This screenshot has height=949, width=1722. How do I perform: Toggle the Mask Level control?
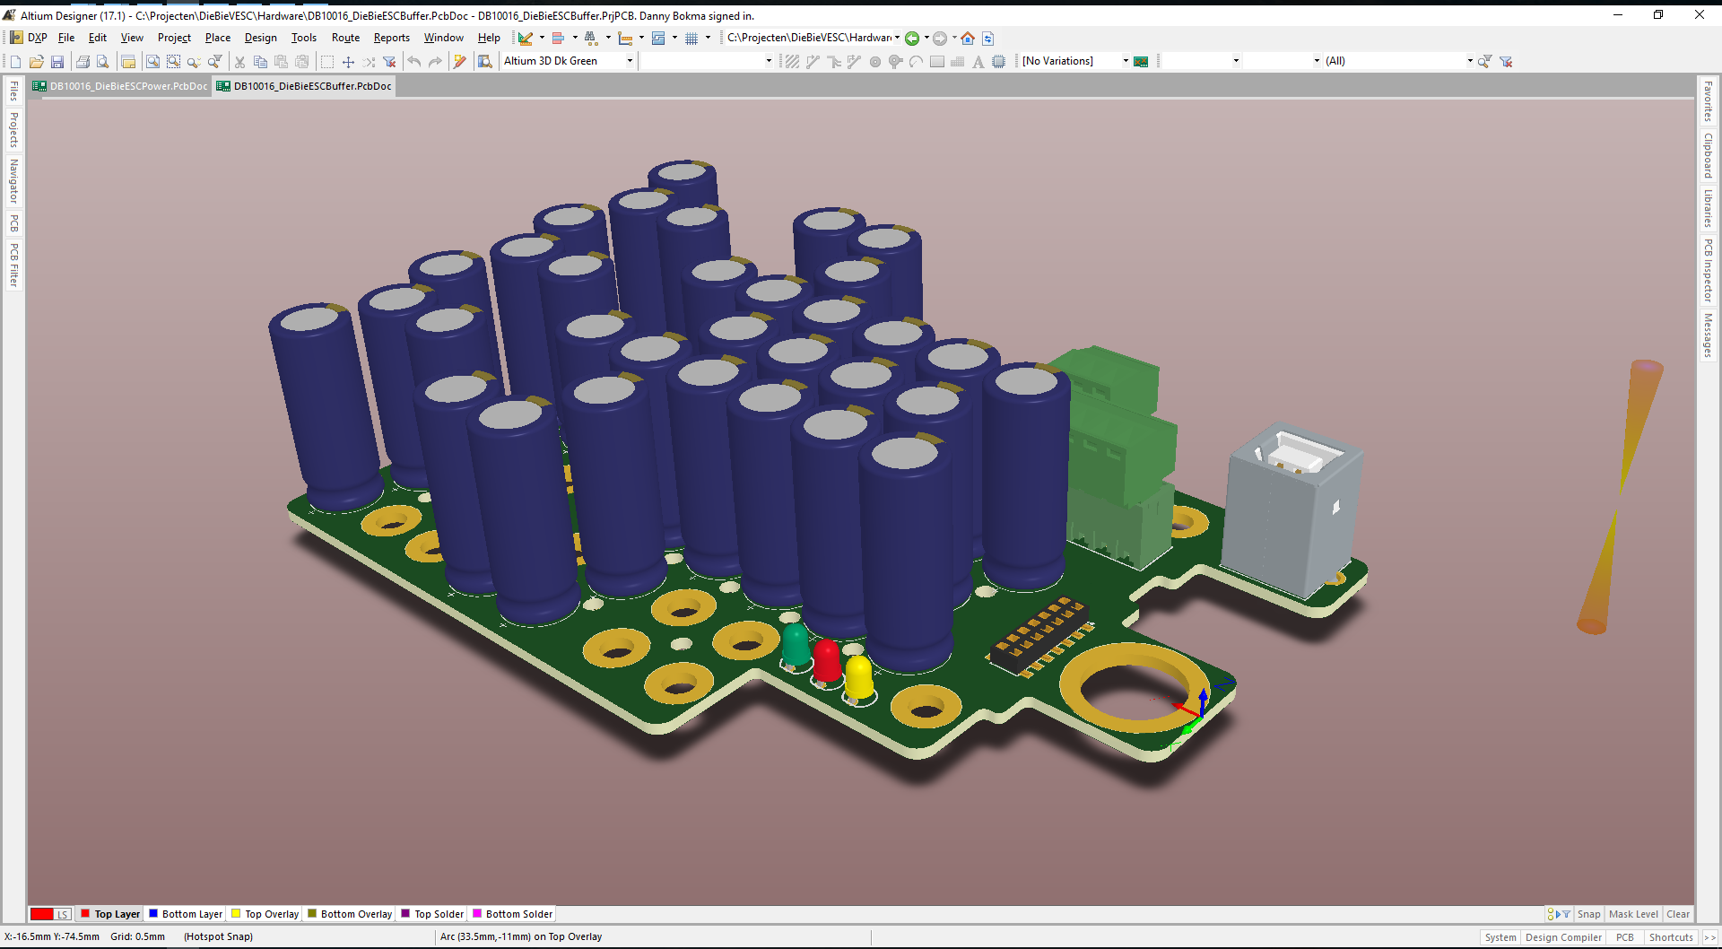(1633, 914)
